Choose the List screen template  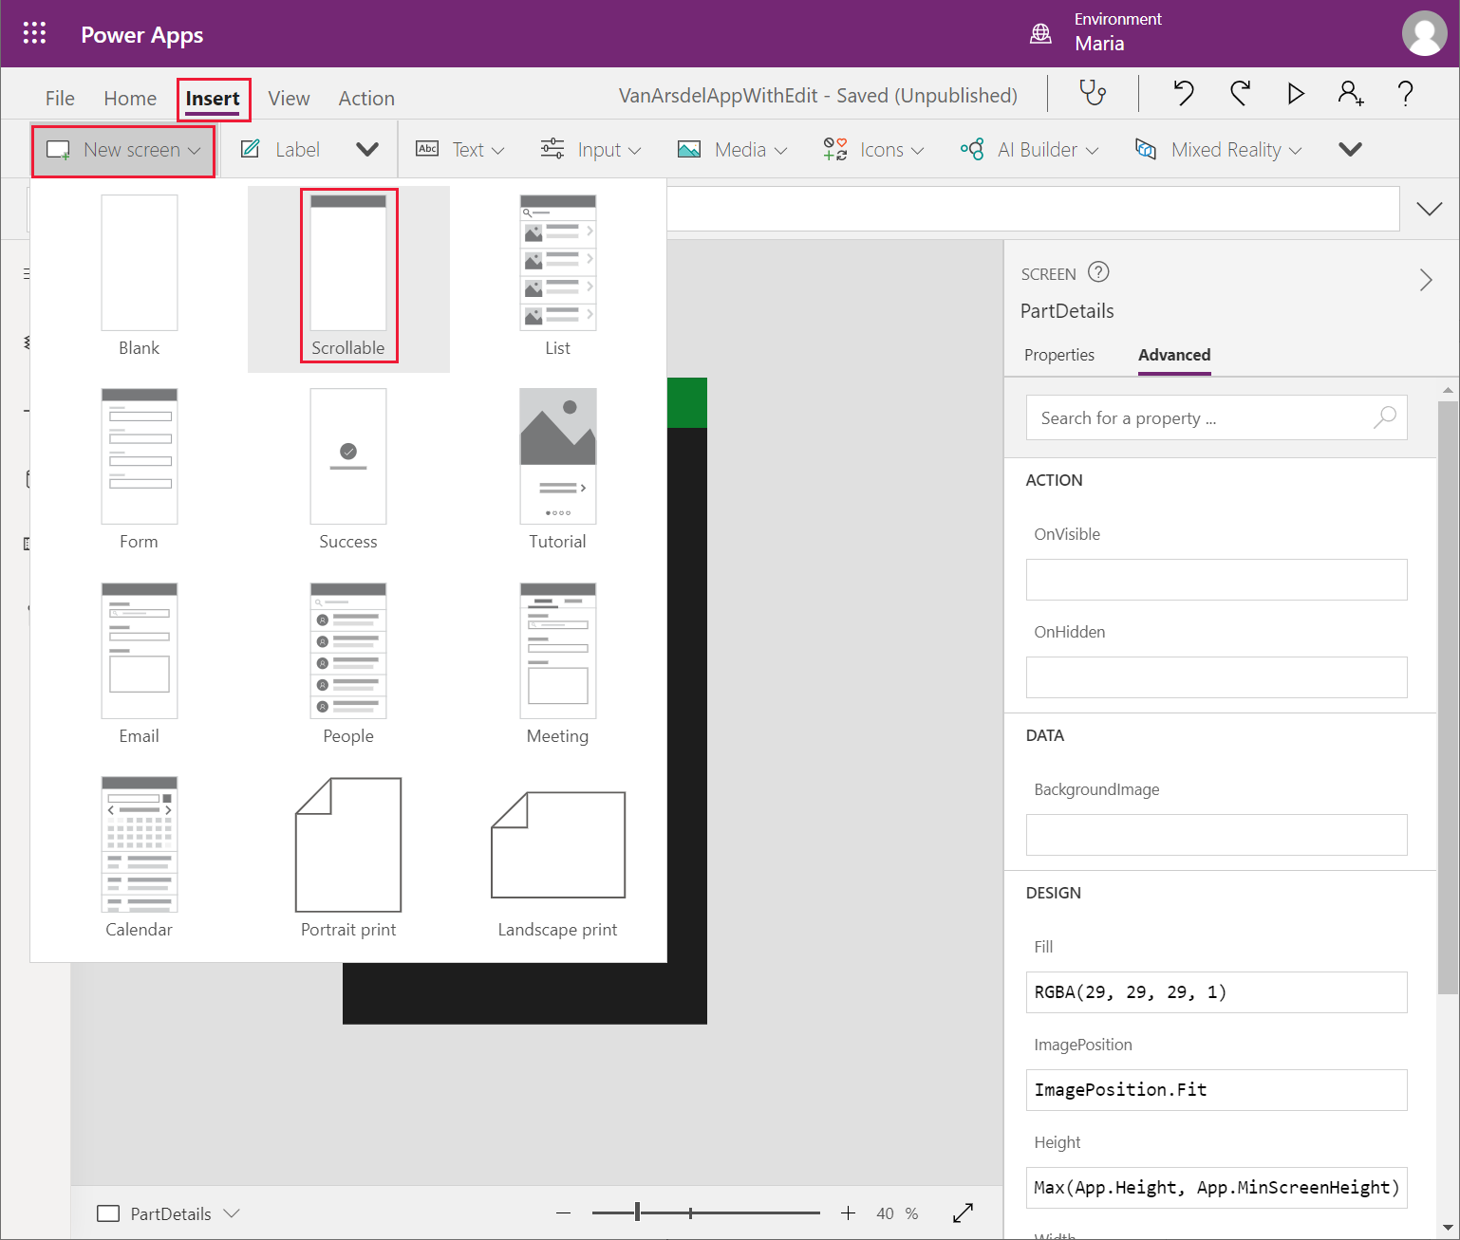point(558,276)
